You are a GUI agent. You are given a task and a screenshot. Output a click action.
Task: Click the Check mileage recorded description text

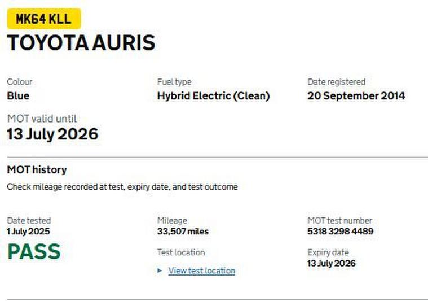click(x=122, y=187)
